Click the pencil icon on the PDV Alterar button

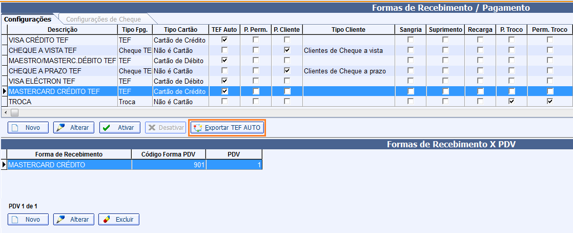(x=60, y=220)
